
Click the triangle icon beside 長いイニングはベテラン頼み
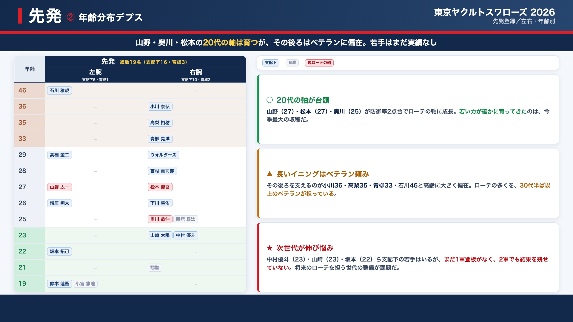click(270, 174)
